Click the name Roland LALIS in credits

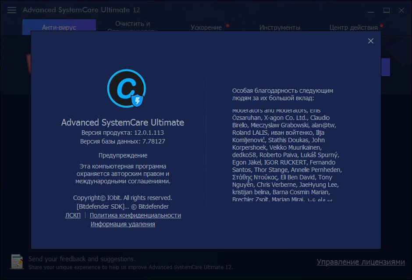click(250, 133)
